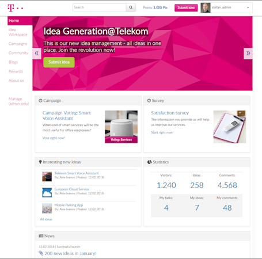Click the Statistics pie chart icon

point(149,162)
